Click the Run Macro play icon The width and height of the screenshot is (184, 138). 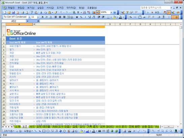[148, 12]
